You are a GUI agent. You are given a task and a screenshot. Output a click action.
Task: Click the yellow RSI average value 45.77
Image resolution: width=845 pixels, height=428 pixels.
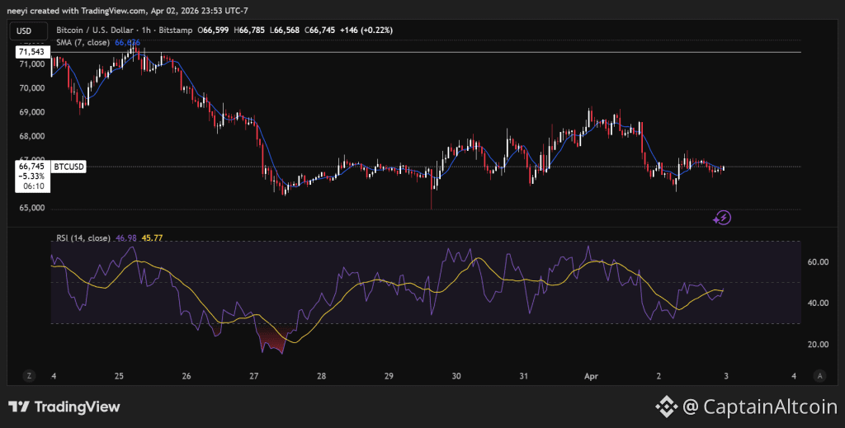point(152,238)
